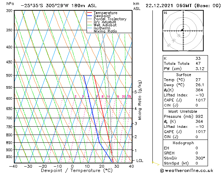Click the PW (cm) value 3.12
Image resolution: width=224 pixels, height=173 pixels.
coord(200,69)
